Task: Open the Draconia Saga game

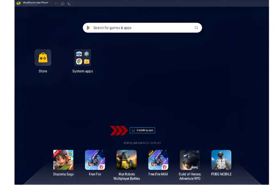Action: point(63,160)
